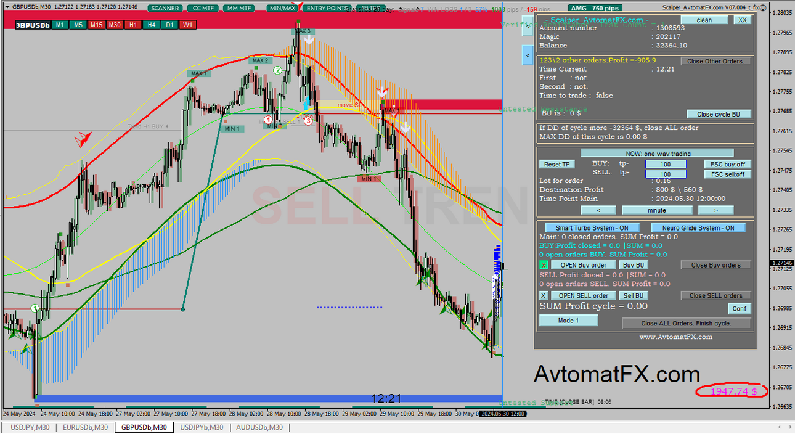Toggle the green X beside OPEN Buy order
This screenshot has width=795, height=434.
[x=544, y=265]
